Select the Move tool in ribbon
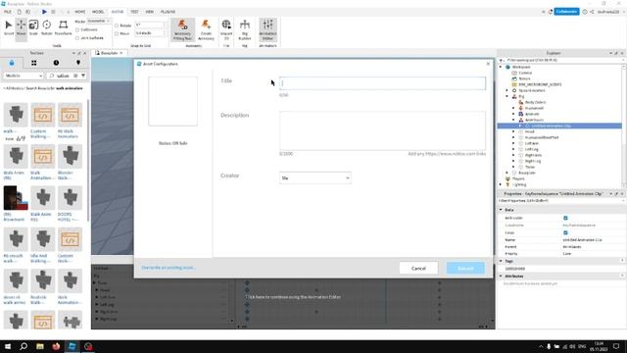 (22, 25)
